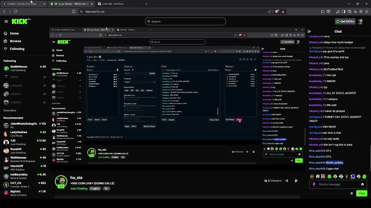The image size is (371, 208).
Task: Open CCT_CS Counter-Strike 2 channel
Action: coord(24,185)
